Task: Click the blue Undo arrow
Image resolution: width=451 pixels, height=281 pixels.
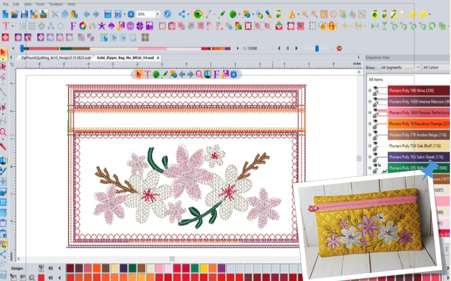Action: point(87,14)
